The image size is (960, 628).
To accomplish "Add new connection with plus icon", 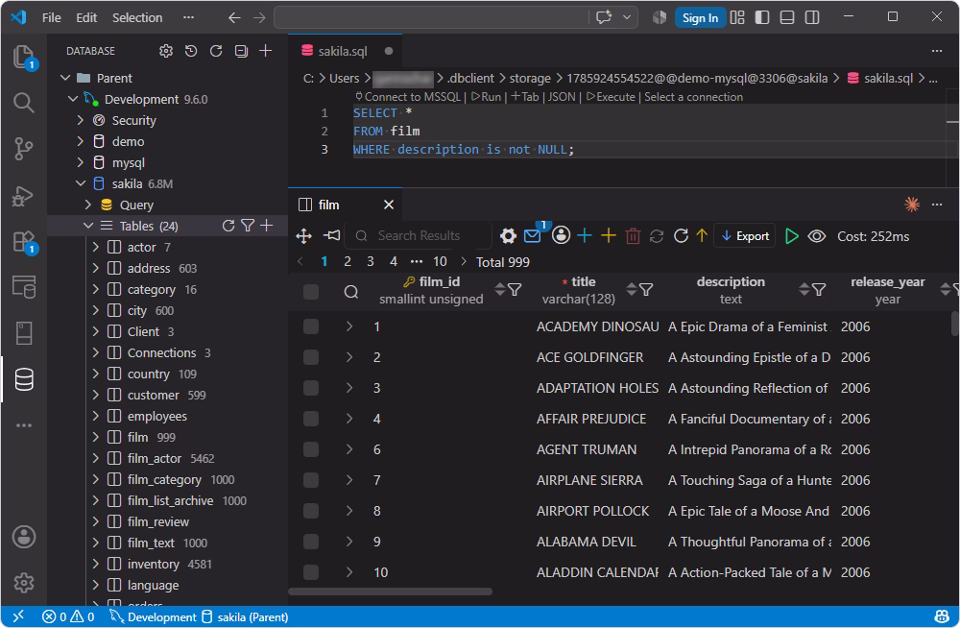I will click(x=265, y=51).
